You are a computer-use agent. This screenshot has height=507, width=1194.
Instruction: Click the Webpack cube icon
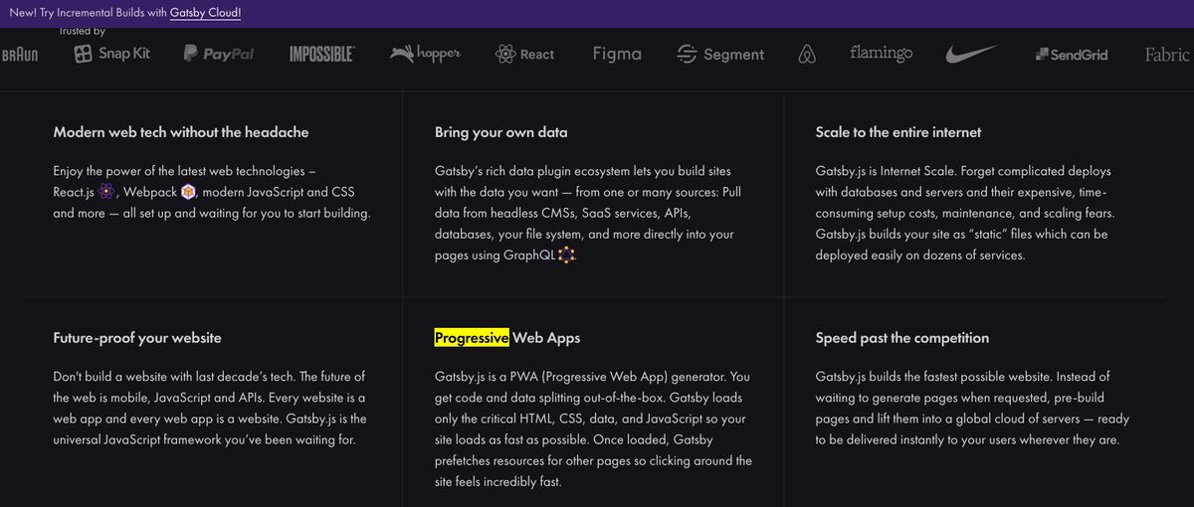[189, 192]
